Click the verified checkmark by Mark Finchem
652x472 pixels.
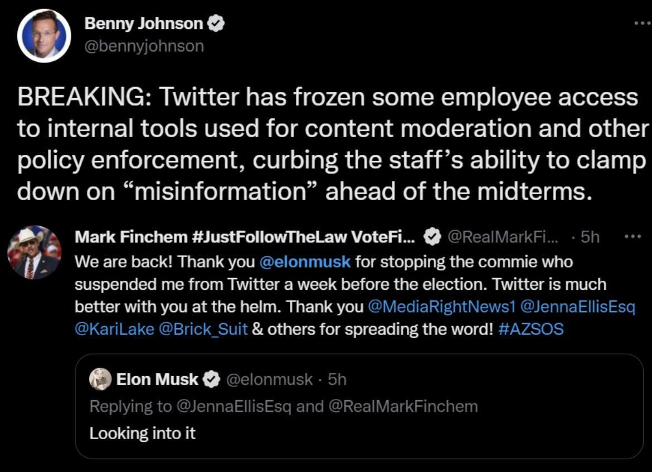(430, 236)
